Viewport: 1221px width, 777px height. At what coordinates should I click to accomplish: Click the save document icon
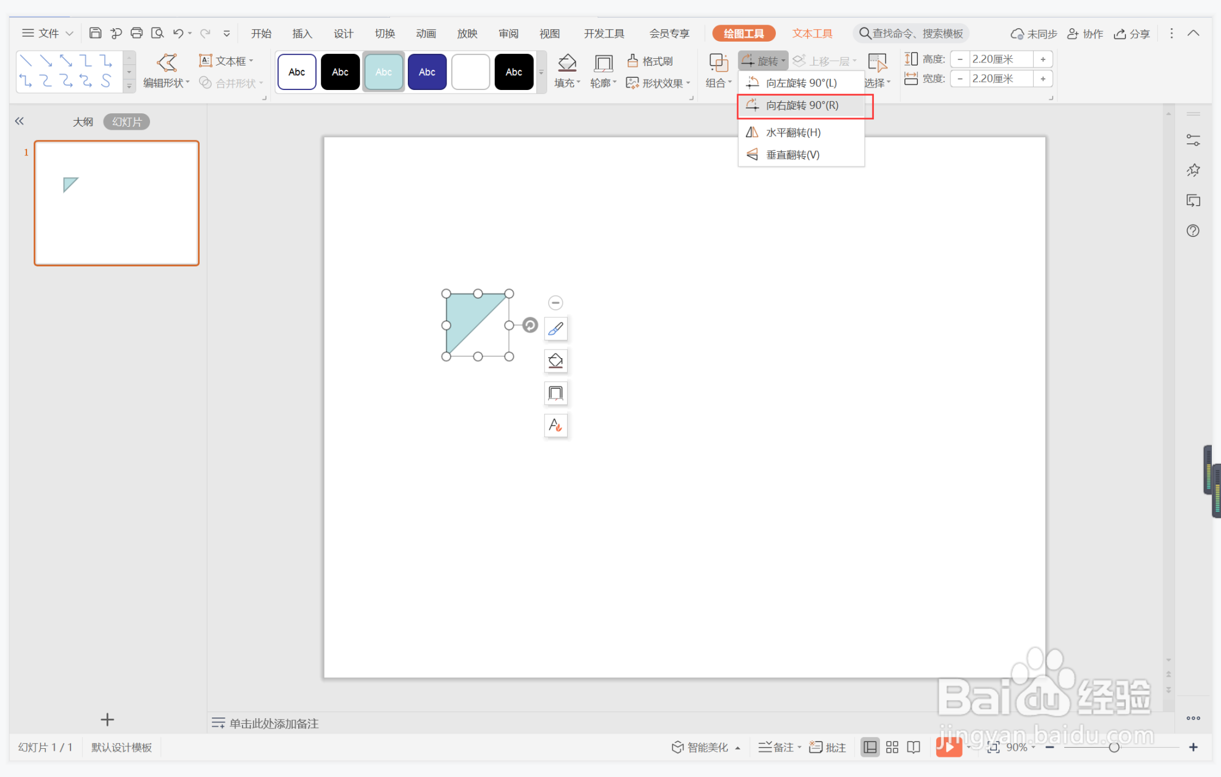95,33
